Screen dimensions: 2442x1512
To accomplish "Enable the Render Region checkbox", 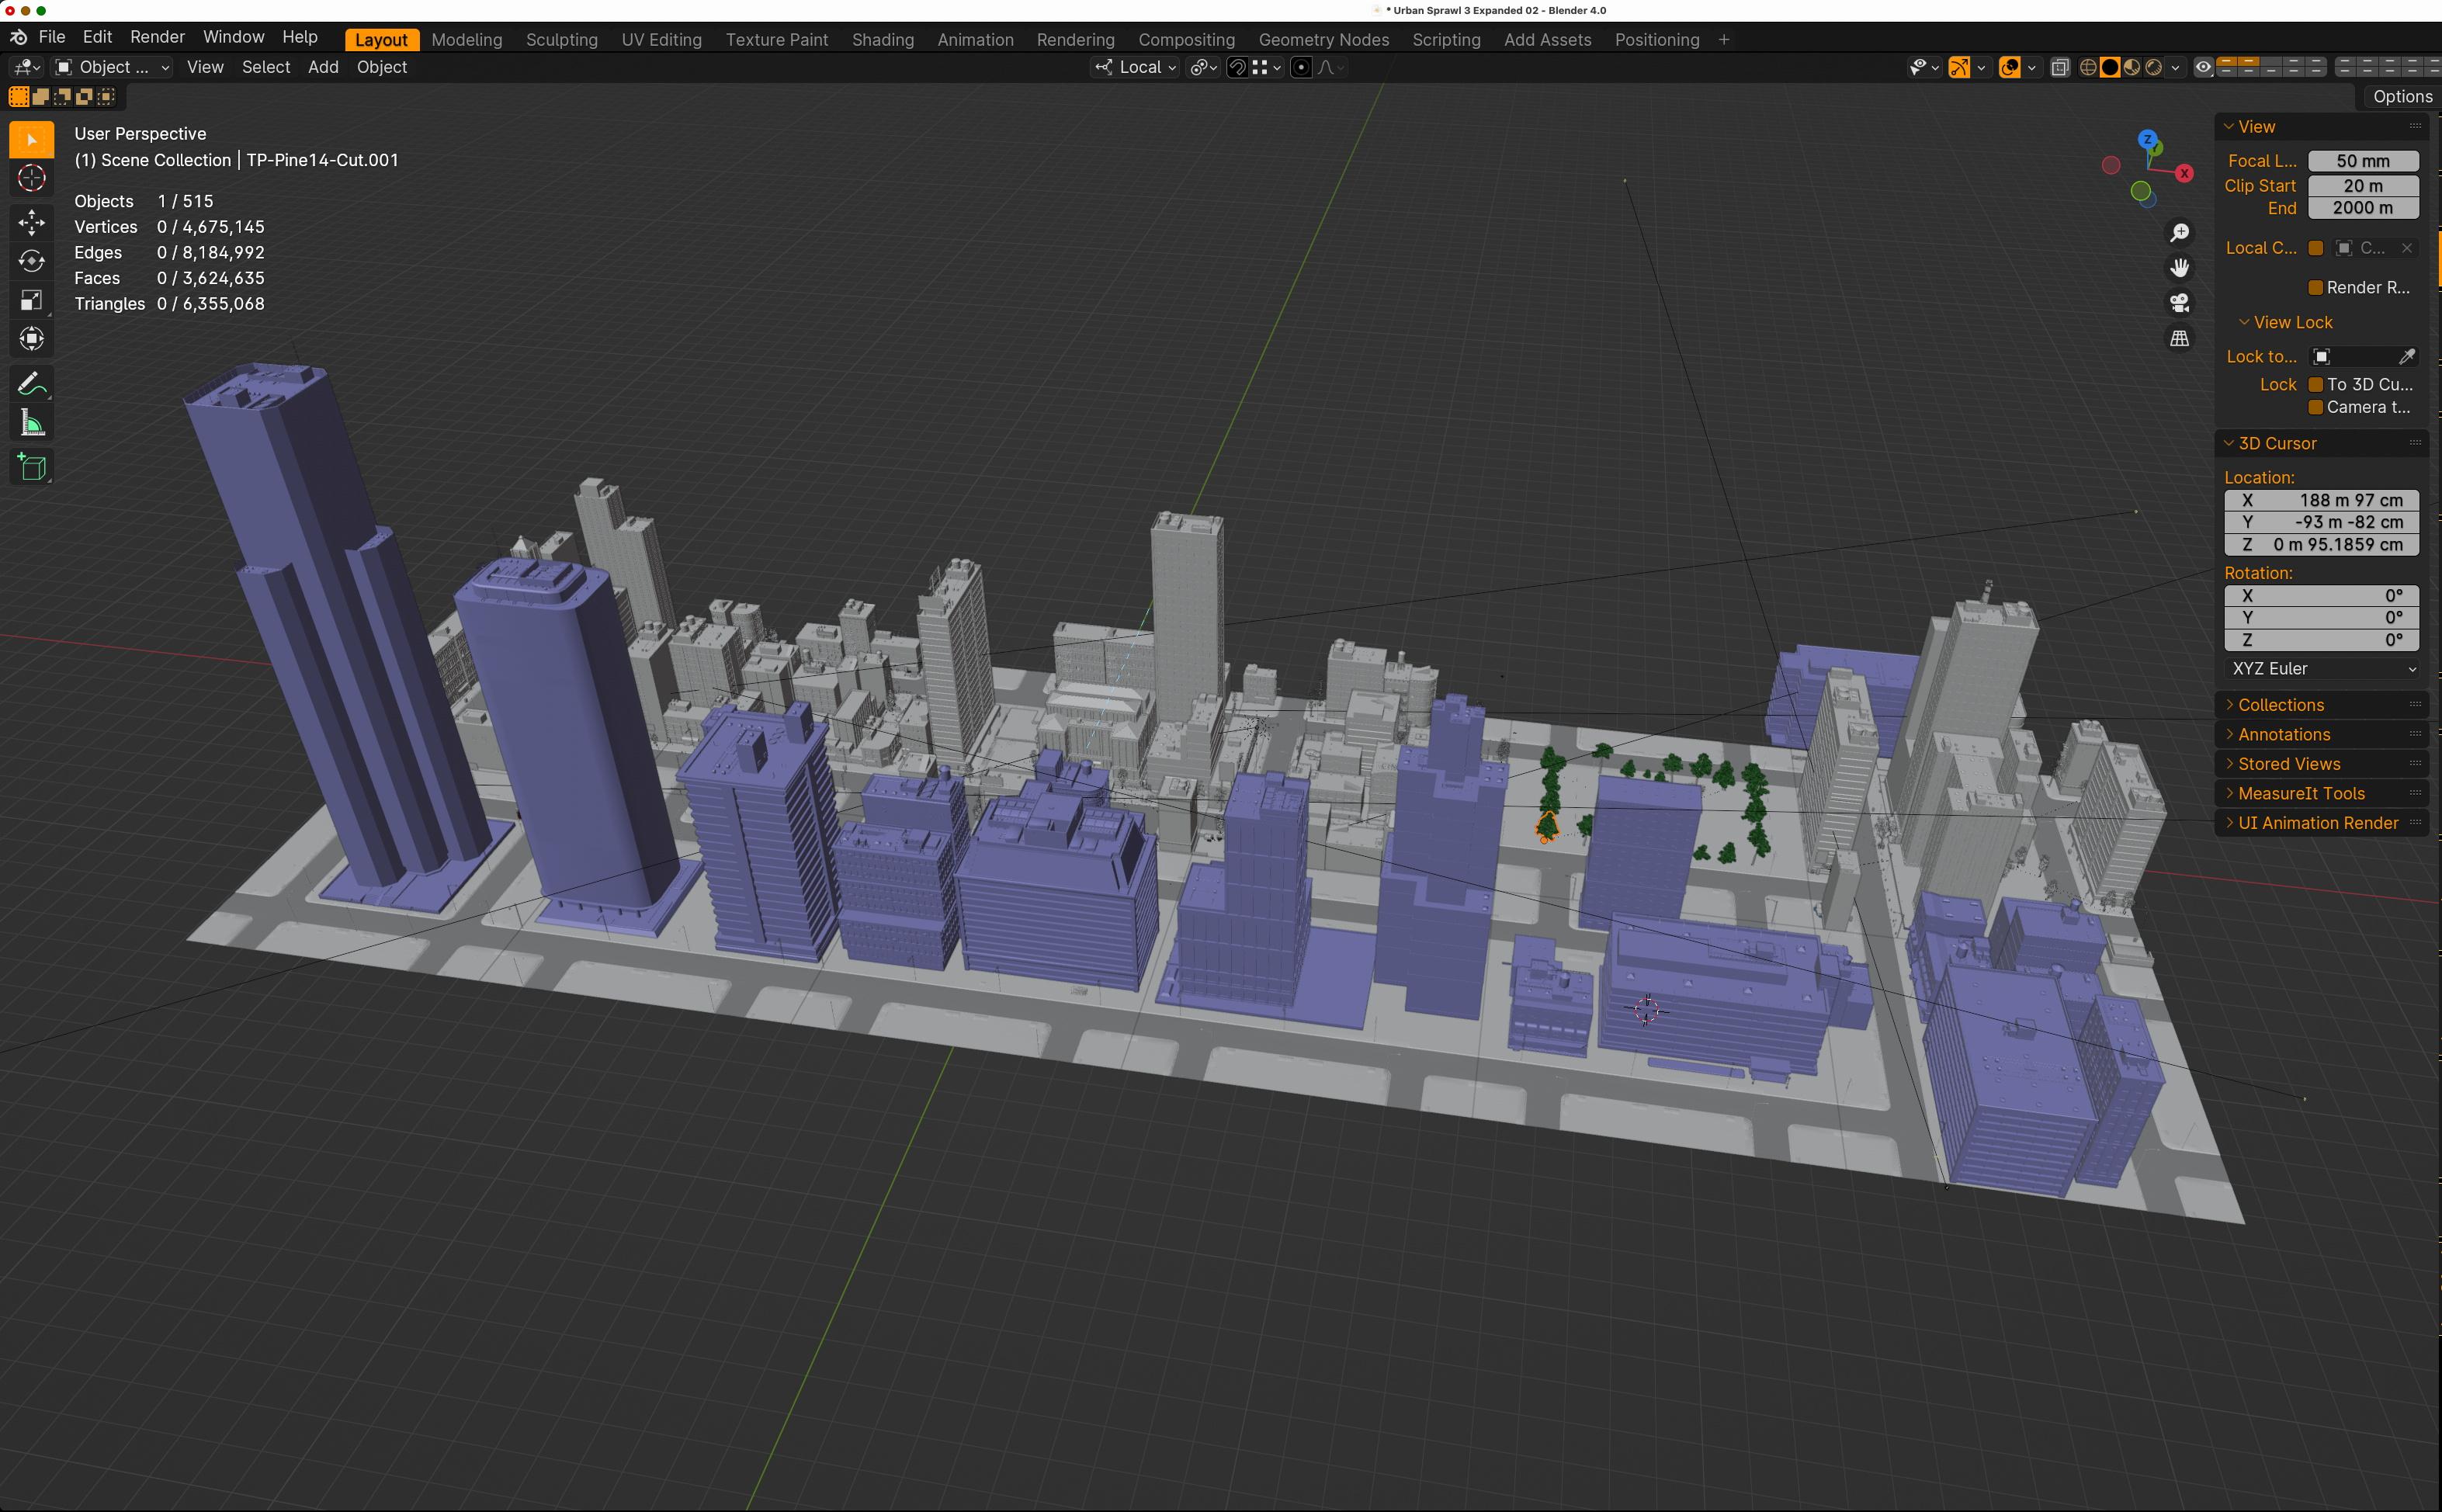I will point(2315,288).
